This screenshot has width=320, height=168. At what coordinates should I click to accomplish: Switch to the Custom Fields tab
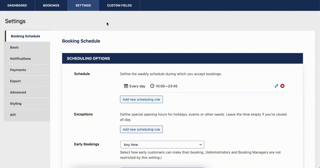pos(119,5)
